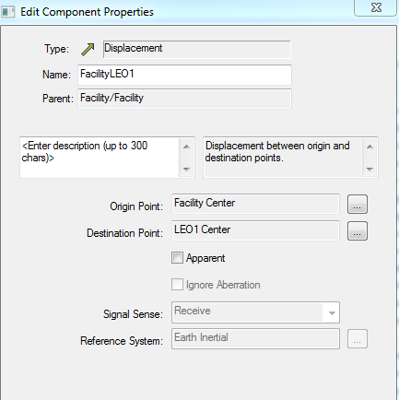Screen dimensions: 399x400
Task: Enable the Apparent checkbox
Action: (177, 258)
